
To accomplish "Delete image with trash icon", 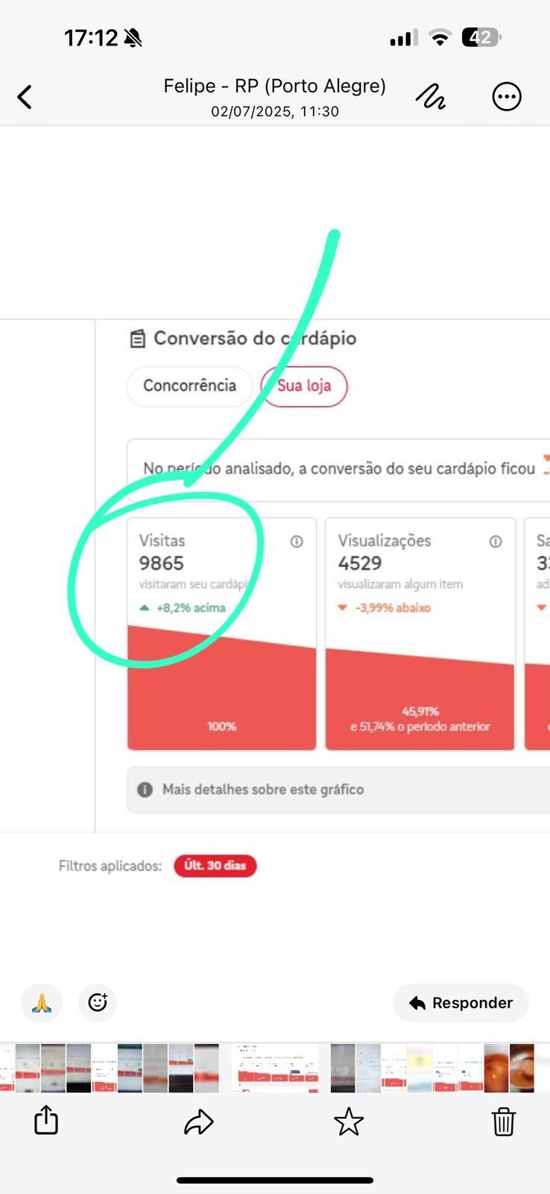I will coord(504,1121).
